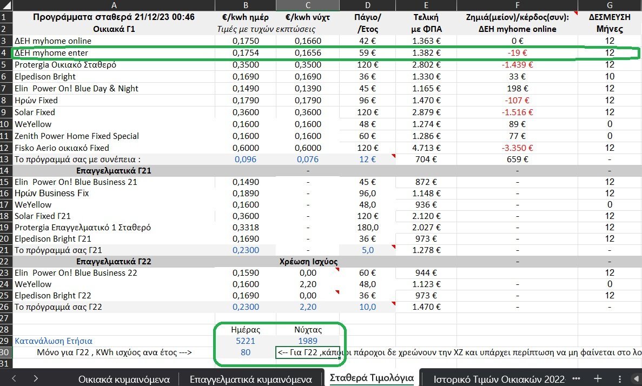Click the ΔΕΣΜΕΥΣΗ column heading cell
The image size is (642, 386).
[x=610, y=17]
